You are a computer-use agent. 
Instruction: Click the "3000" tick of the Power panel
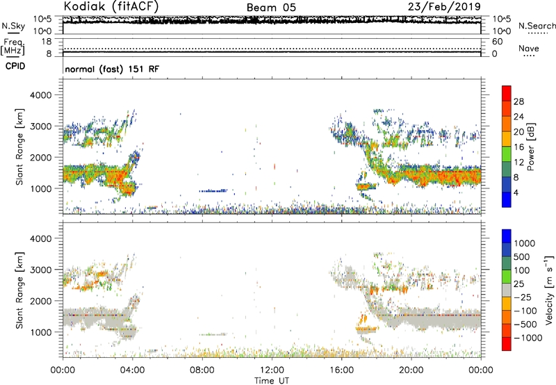[x=40, y=126]
